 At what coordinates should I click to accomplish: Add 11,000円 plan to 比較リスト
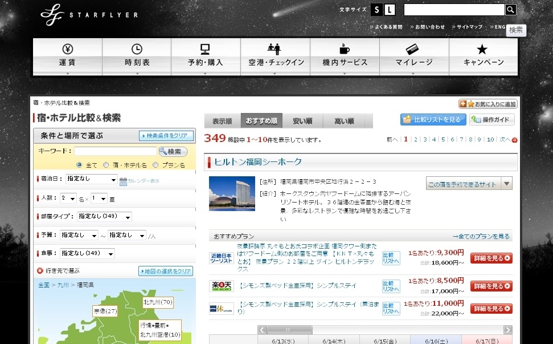(x=391, y=308)
